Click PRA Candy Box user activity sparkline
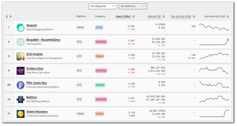Viewport: 237px width, 126px height. tap(214, 85)
